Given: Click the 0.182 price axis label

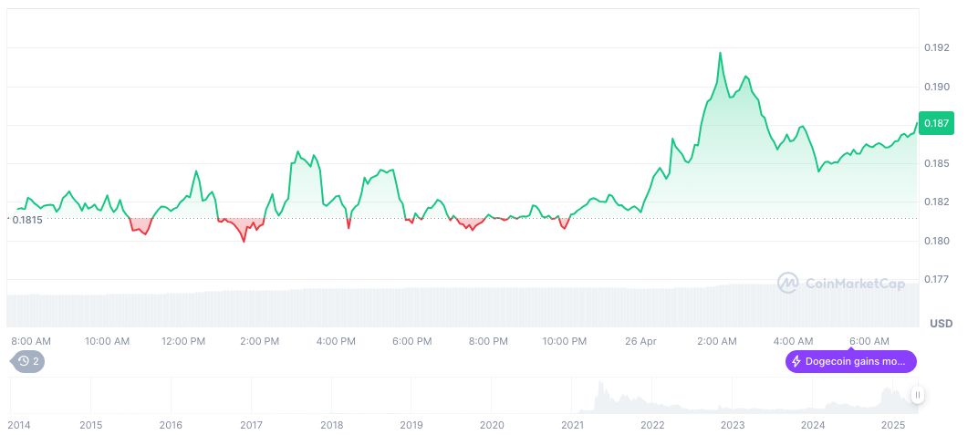Looking at the screenshot, I should click(x=936, y=202).
